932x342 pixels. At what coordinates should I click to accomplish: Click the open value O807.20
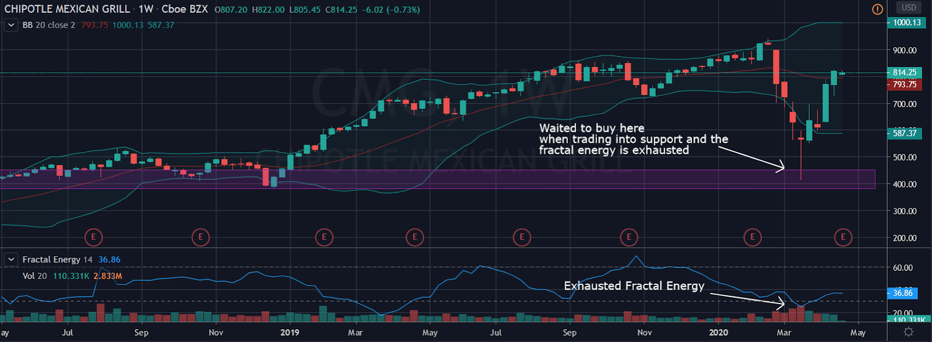coord(231,10)
